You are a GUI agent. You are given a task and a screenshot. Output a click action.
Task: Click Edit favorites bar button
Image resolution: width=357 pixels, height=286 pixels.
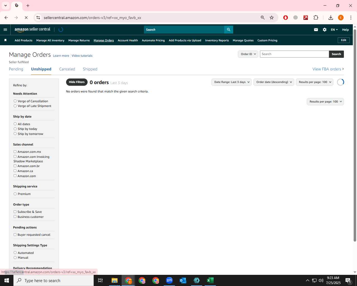344,40
